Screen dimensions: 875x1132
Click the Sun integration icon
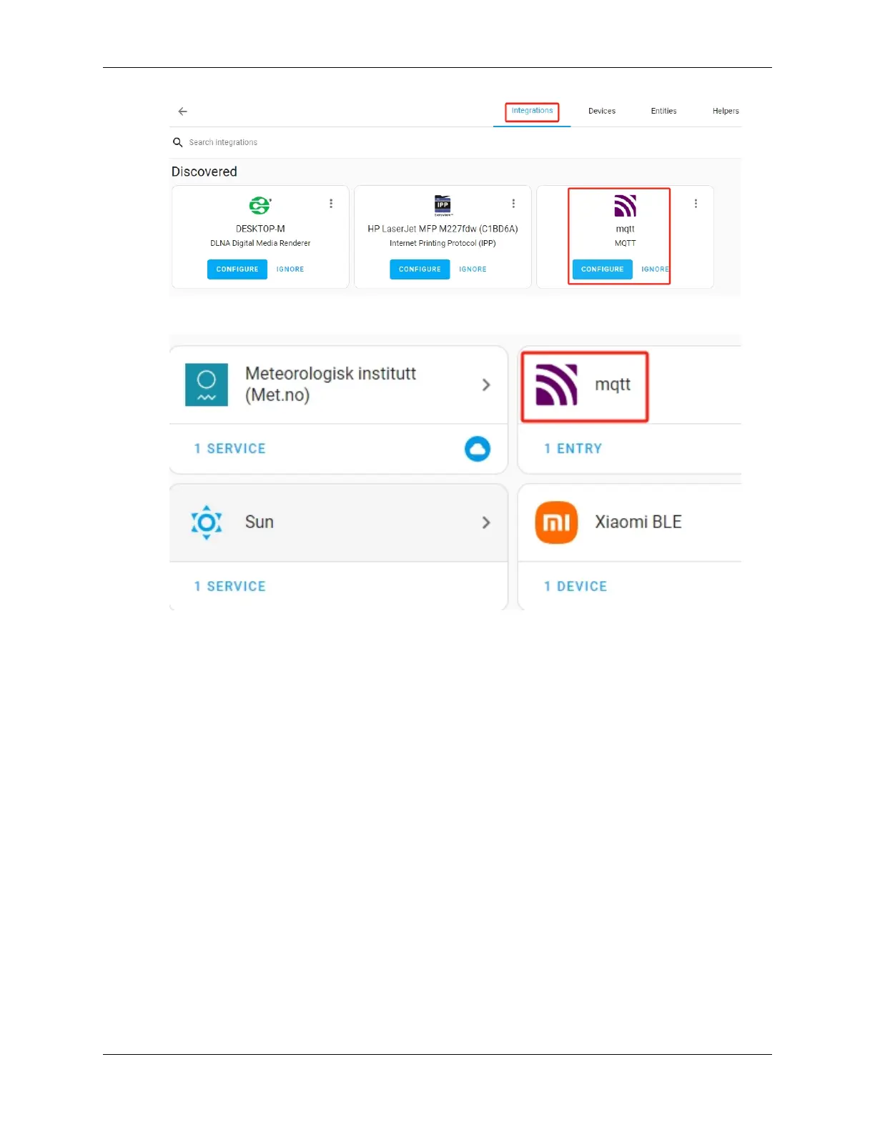tap(207, 522)
